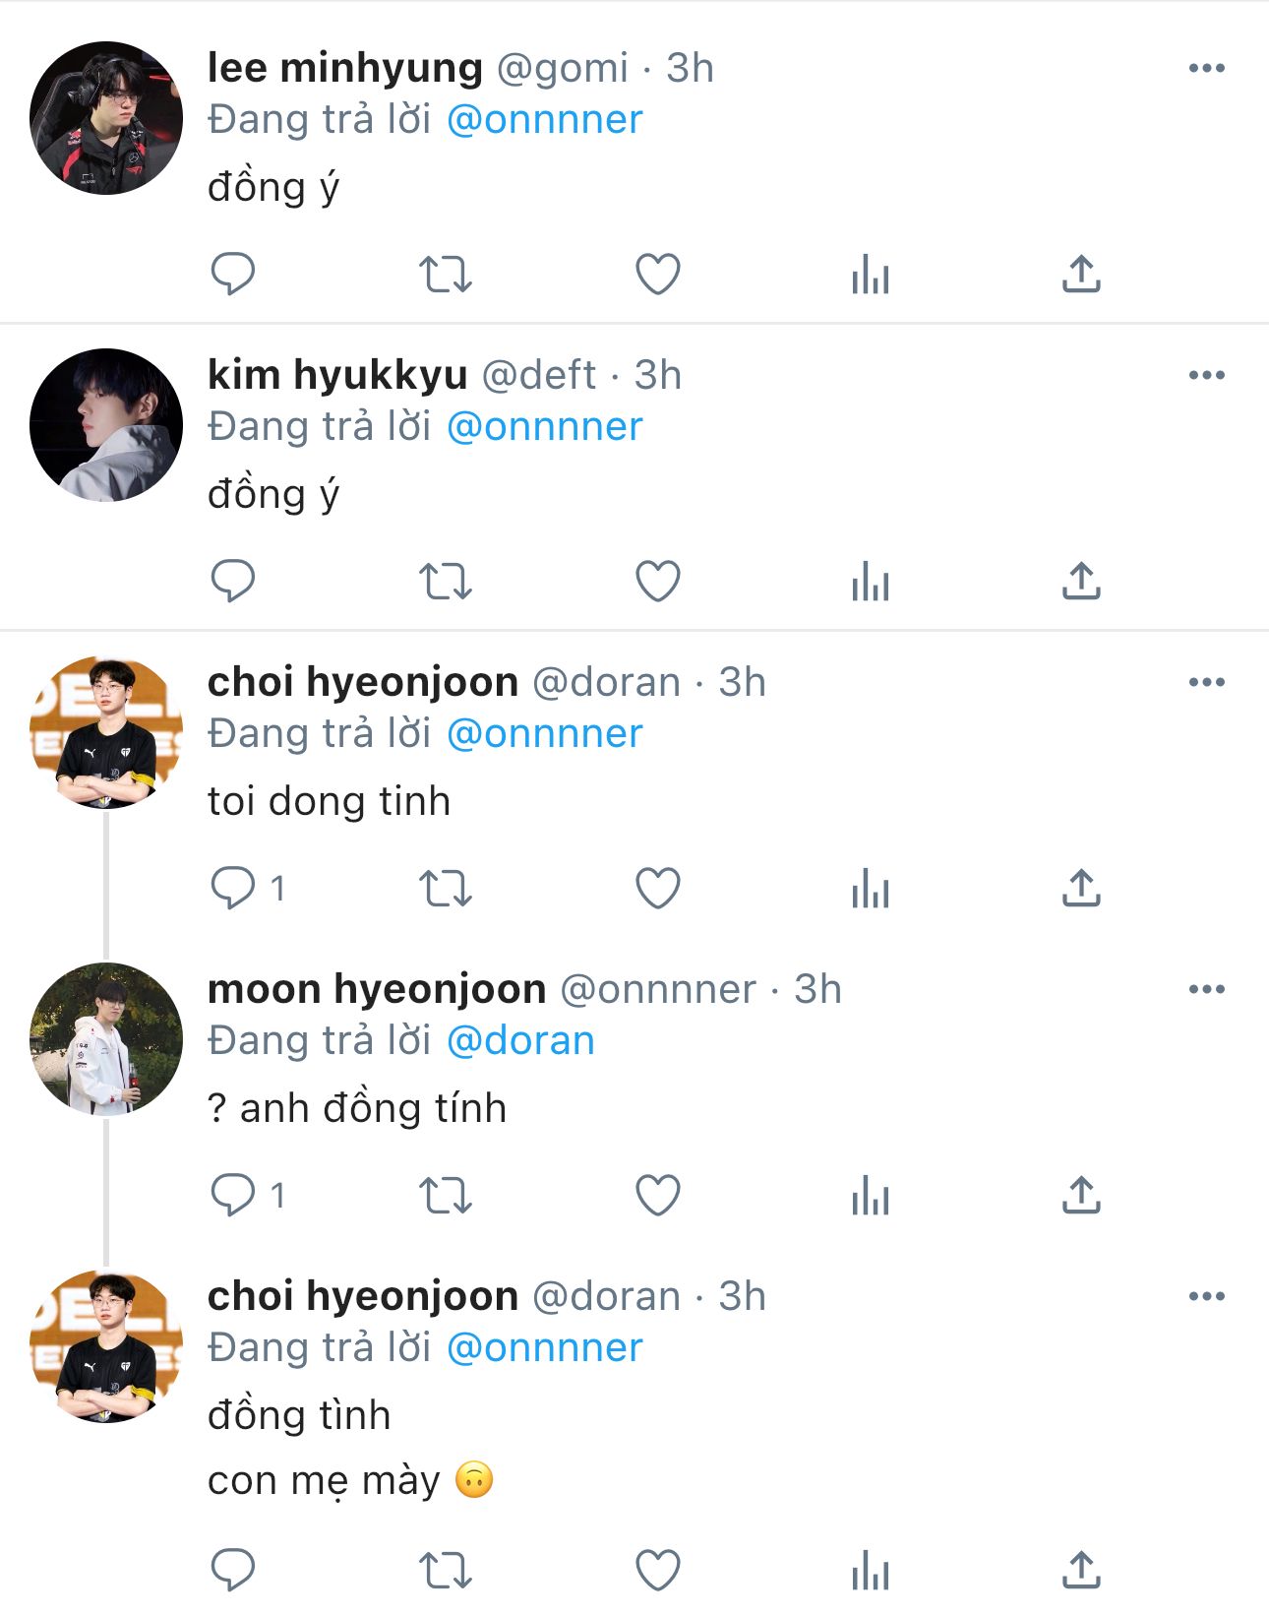This screenshot has width=1269, height=1615.
Task: Like kim hyukkyu's tweet
Action: 658,581
